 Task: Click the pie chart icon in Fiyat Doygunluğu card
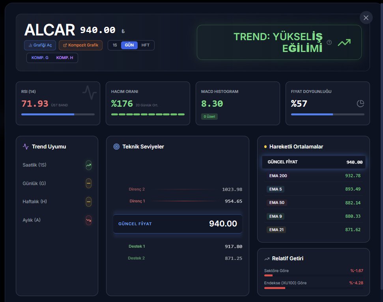click(360, 103)
